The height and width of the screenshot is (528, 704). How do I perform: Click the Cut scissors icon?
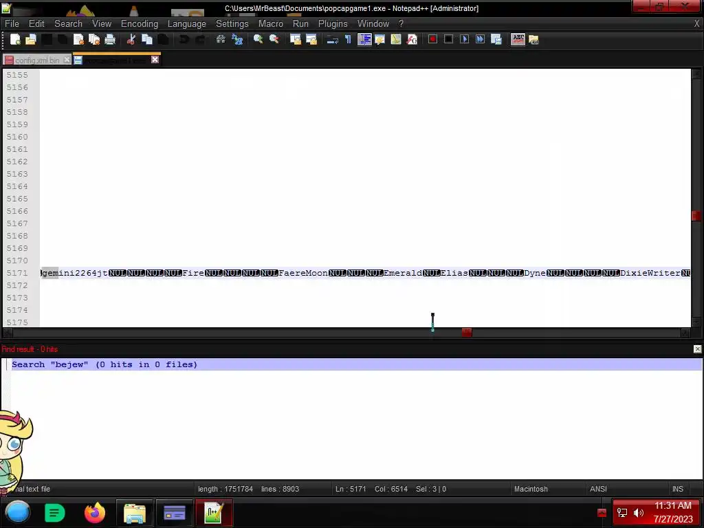click(x=131, y=39)
